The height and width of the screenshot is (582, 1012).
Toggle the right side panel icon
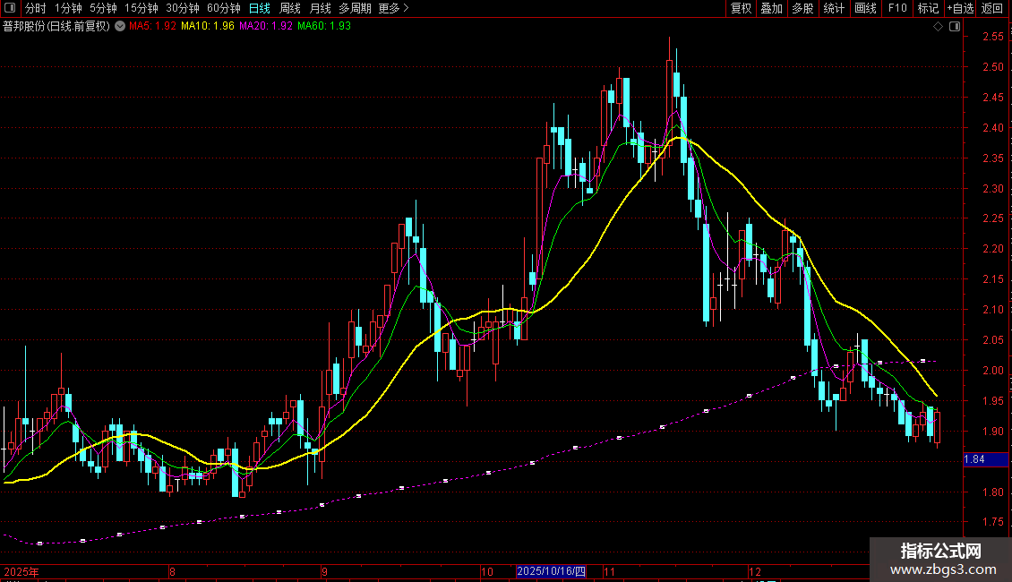(955, 27)
